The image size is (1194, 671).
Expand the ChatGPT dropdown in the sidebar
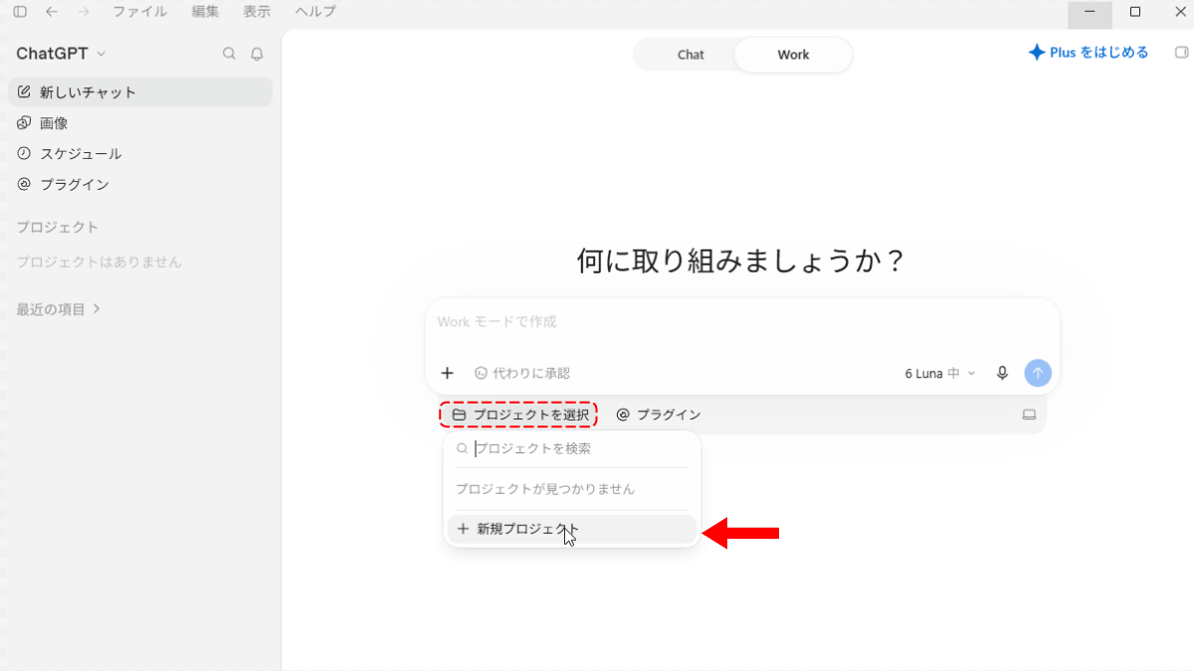61,54
